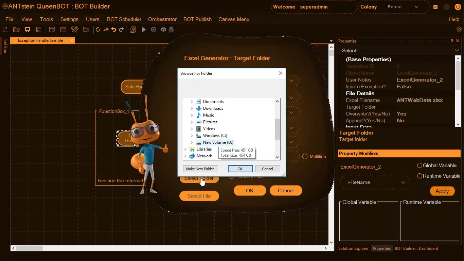Click the grey Redo arrow icon

click(x=122, y=30)
